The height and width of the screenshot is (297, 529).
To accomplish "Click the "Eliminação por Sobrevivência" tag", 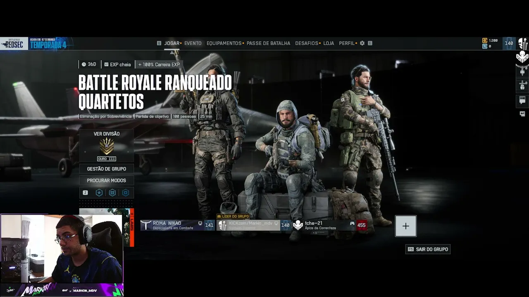I will coord(106,116).
